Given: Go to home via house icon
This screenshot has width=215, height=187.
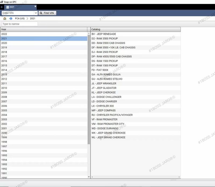Looking at the screenshot, I should pos(5,18).
